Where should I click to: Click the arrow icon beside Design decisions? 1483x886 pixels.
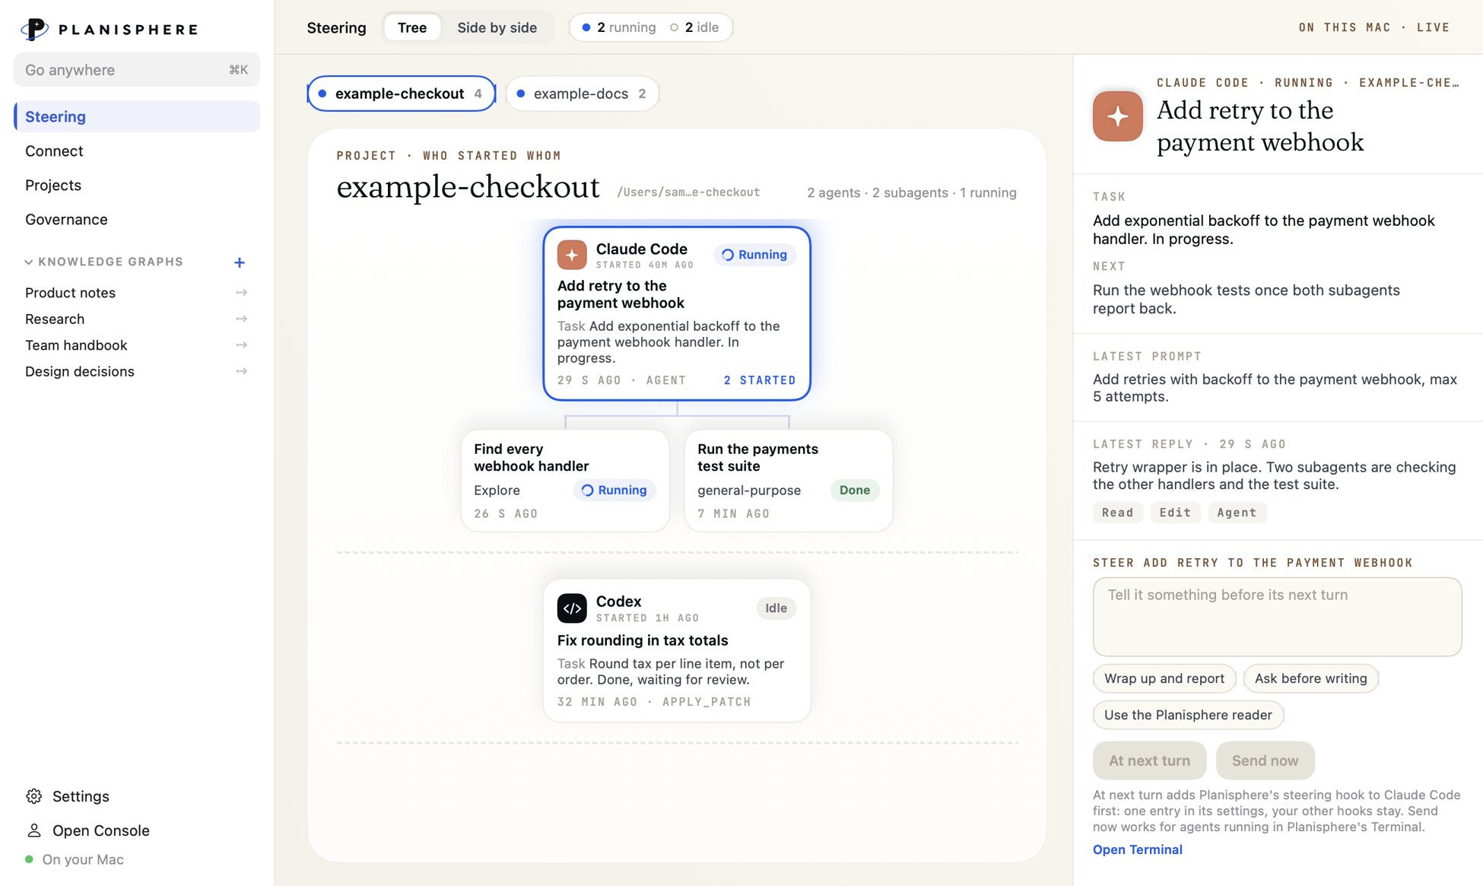(x=241, y=372)
